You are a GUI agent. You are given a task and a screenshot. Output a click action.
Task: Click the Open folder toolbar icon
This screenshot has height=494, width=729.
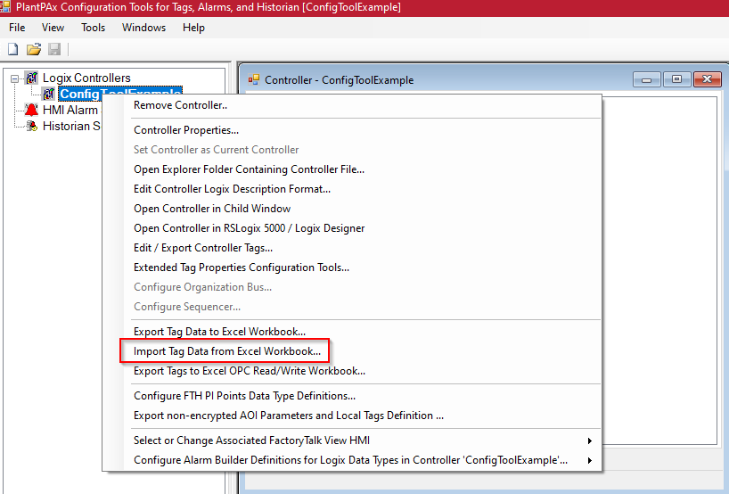coord(34,49)
